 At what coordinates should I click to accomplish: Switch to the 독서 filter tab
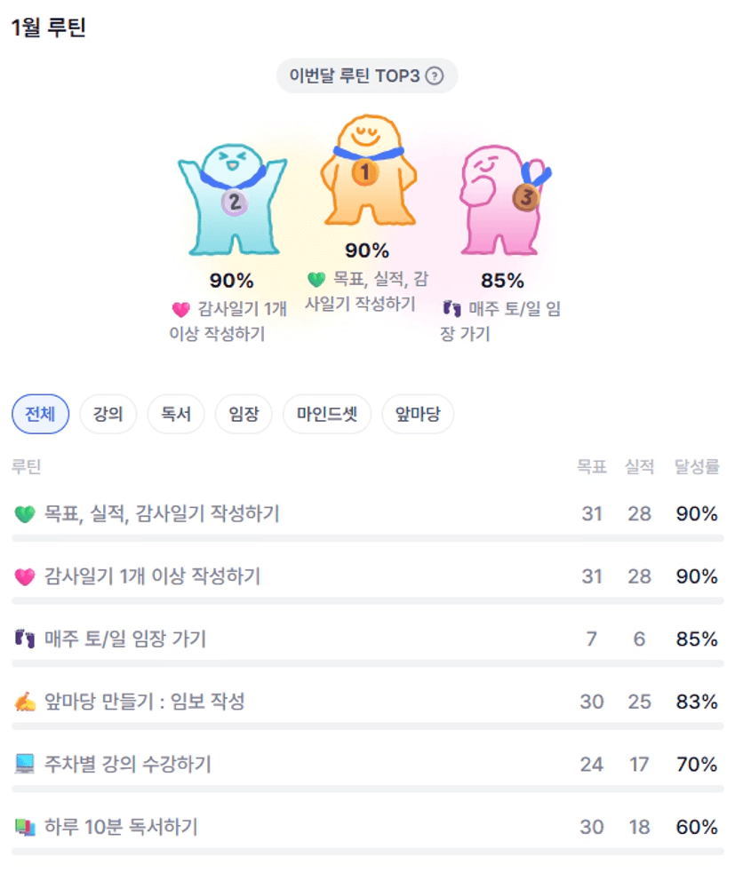pyautogui.click(x=175, y=414)
